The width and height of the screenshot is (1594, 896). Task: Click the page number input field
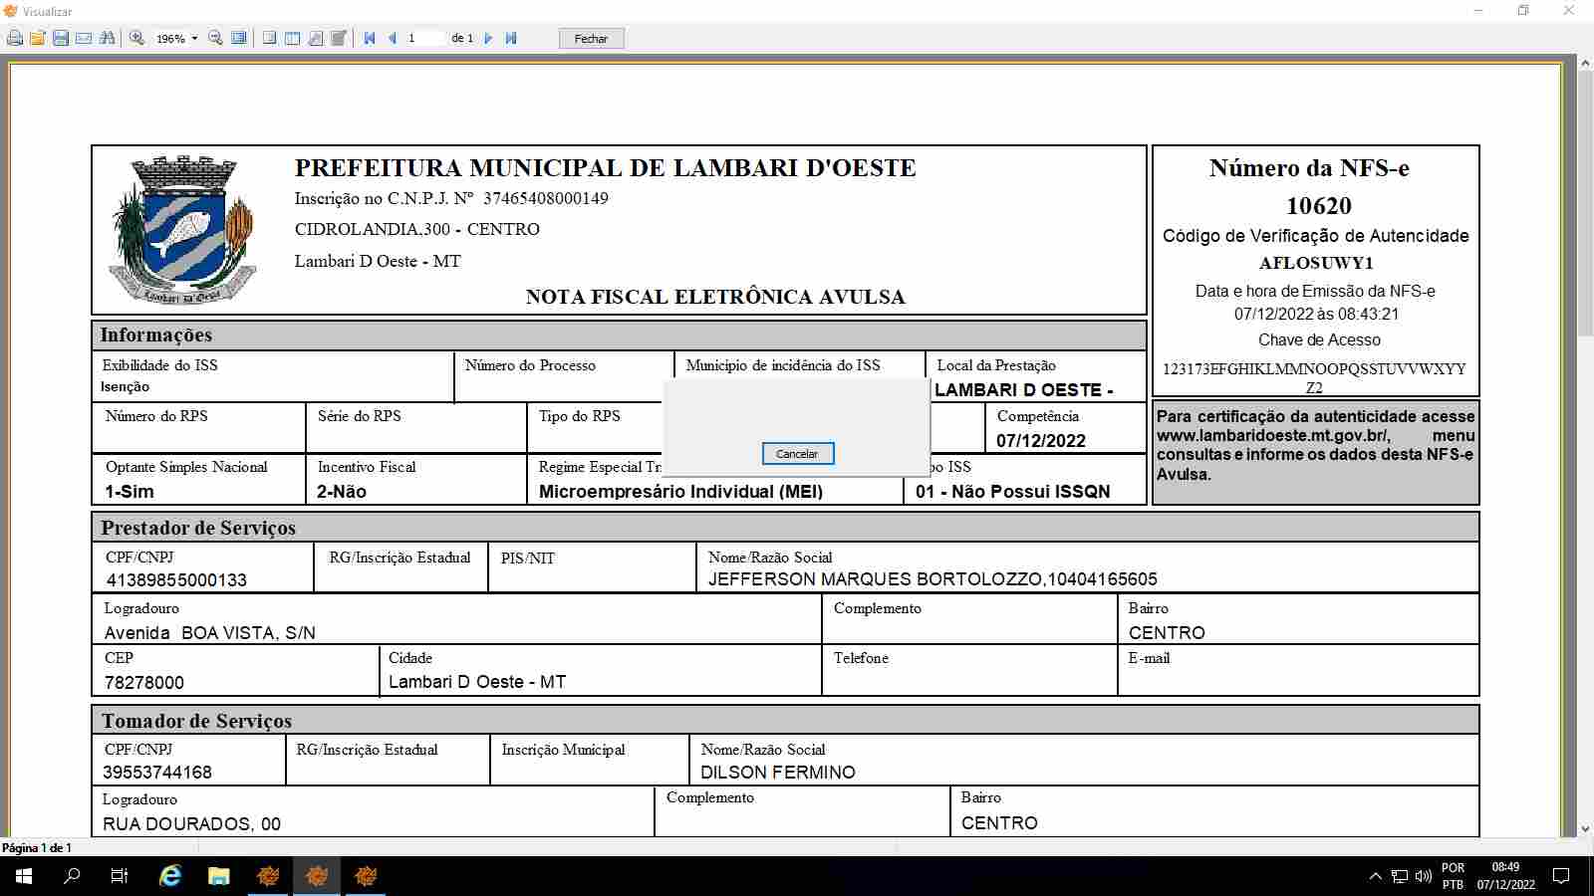pyautogui.click(x=423, y=39)
